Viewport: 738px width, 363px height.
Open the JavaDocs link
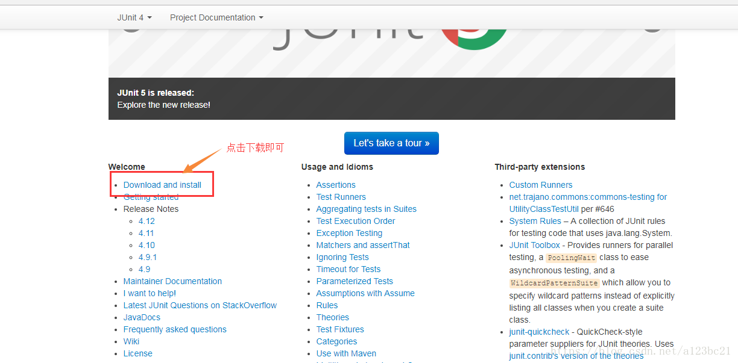click(142, 317)
